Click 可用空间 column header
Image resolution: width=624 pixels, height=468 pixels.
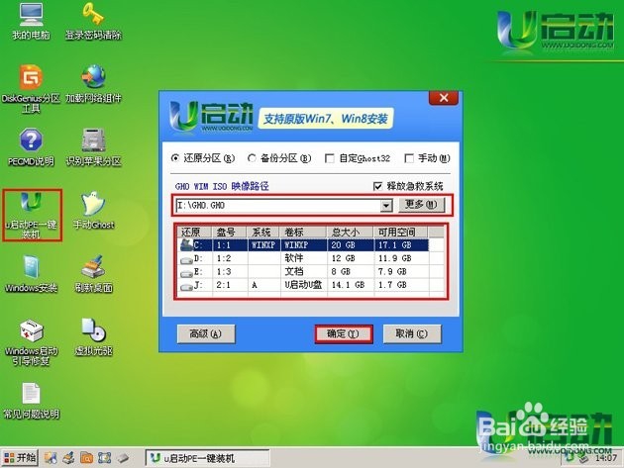400,232
